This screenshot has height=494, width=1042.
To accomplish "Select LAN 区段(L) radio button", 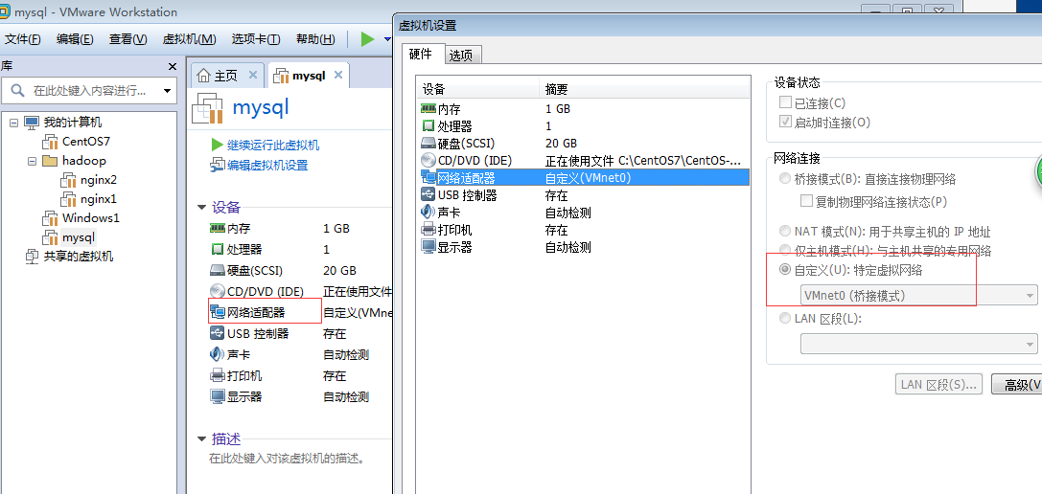I will (785, 318).
